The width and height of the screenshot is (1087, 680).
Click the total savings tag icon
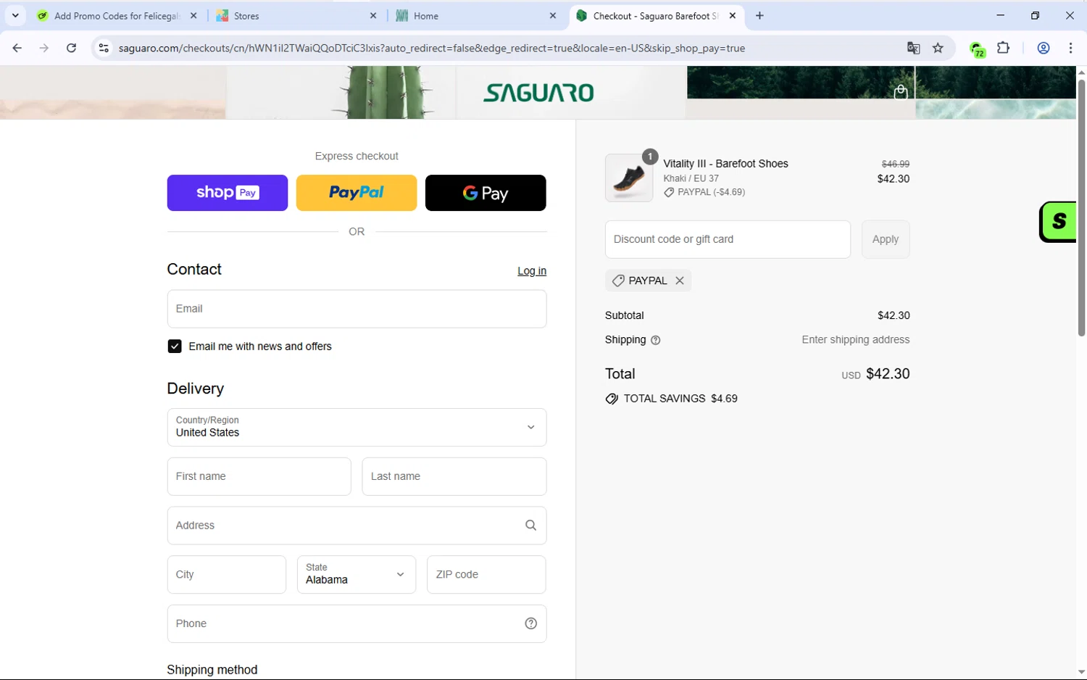tap(612, 399)
